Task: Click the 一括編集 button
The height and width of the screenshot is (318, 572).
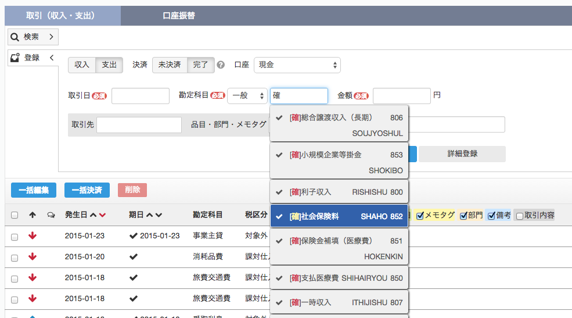Action: point(34,190)
